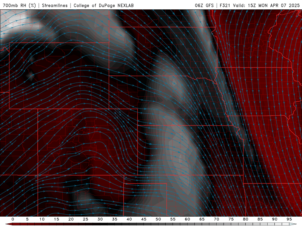This screenshot has width=302, height=226.
Task: Click the white right arrow end of colorbar
Action: tap(293, 224)
